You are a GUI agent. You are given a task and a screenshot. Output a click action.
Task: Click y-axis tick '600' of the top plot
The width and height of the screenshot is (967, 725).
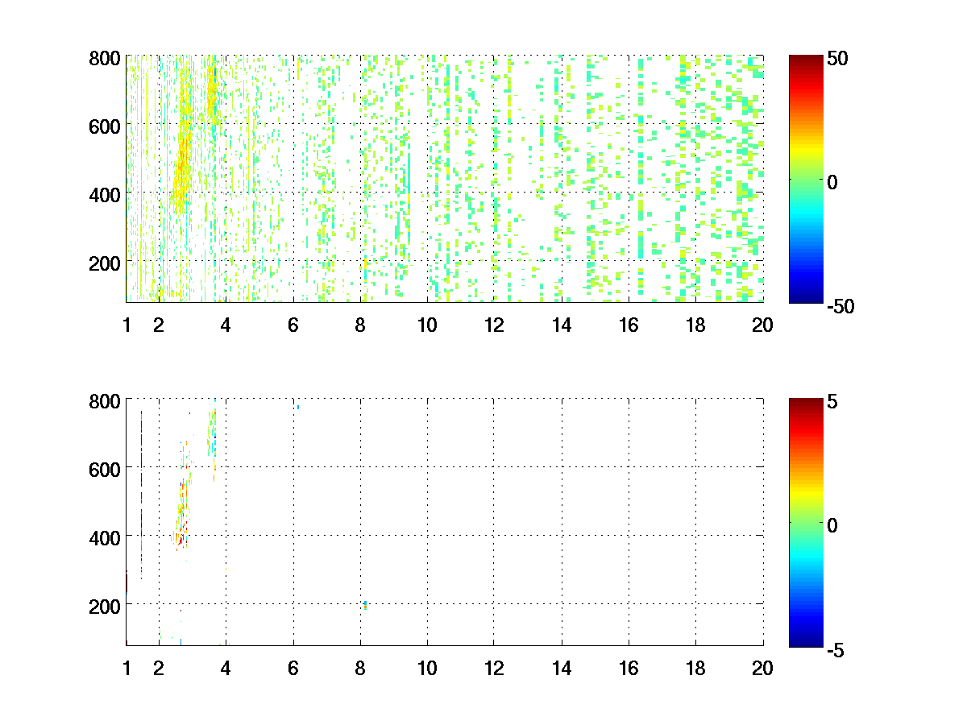[x=105, y=126]
